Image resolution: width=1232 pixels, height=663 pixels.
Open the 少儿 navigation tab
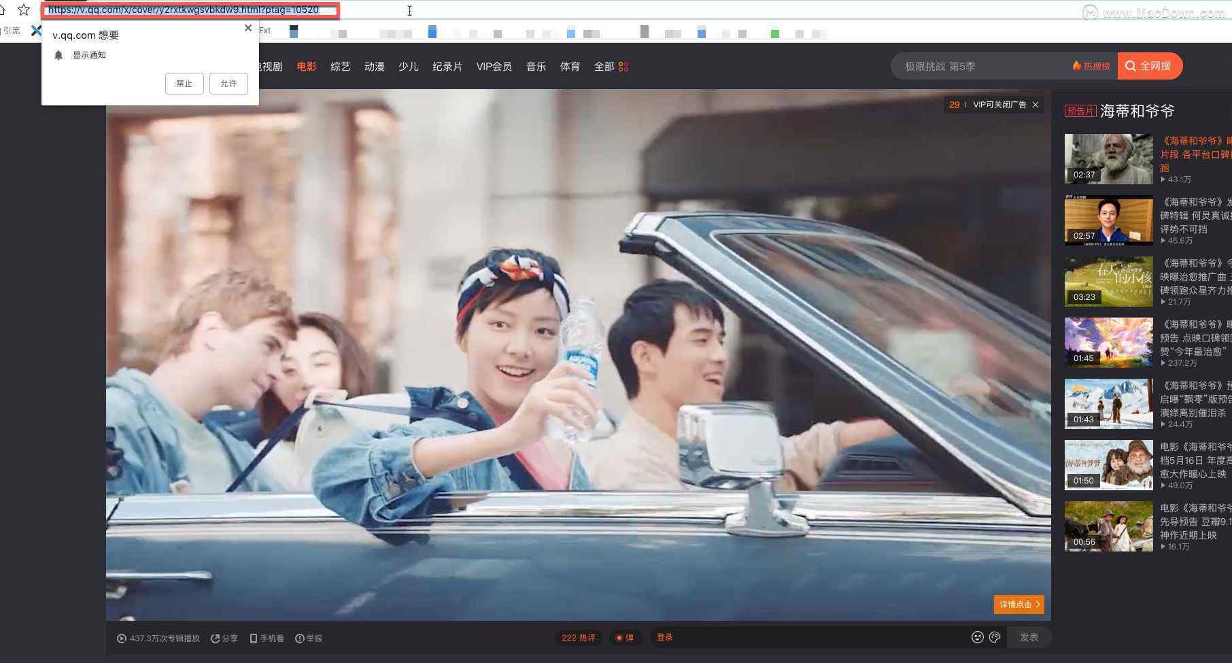coord(409,67)
